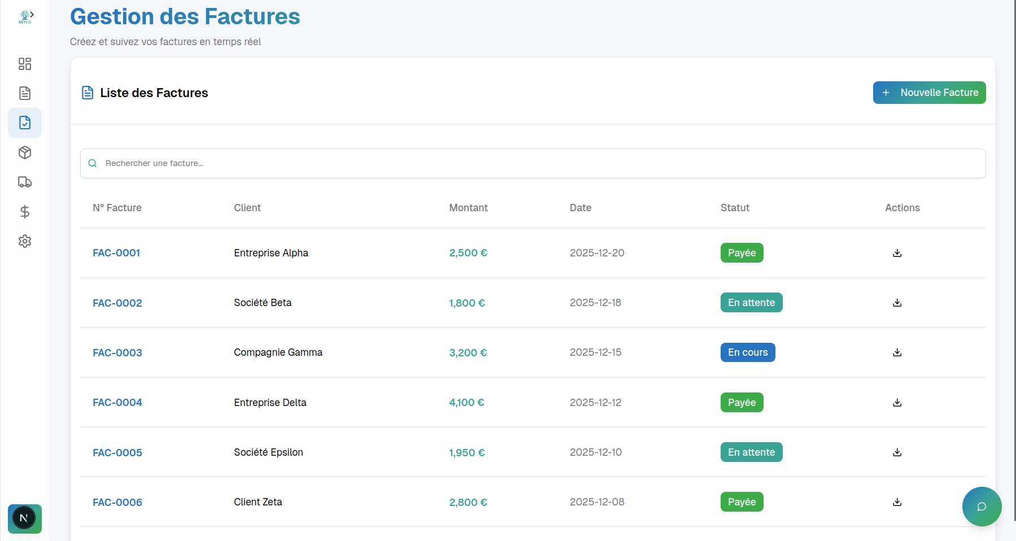This screenshot has width=1016, height=541.
Task: Click the 'N' user avatar at bottom left
Action: [x=24, y=519]
